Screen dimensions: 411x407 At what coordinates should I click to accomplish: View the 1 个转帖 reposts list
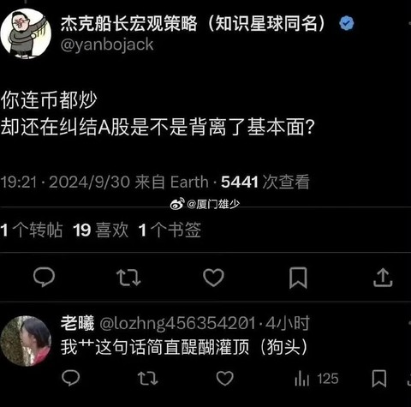click(32, 230)
